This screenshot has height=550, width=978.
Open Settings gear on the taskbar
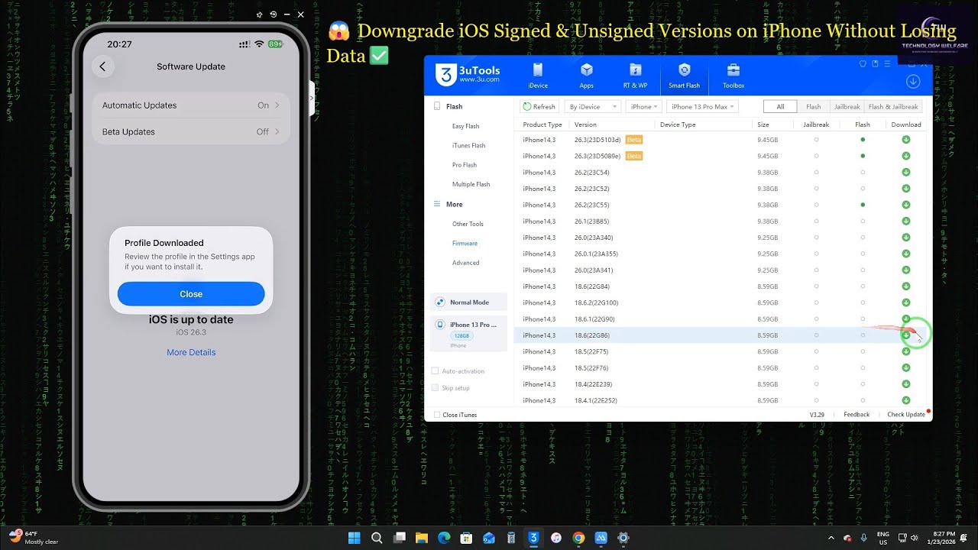pyautogui.click(x=623, y=538)
